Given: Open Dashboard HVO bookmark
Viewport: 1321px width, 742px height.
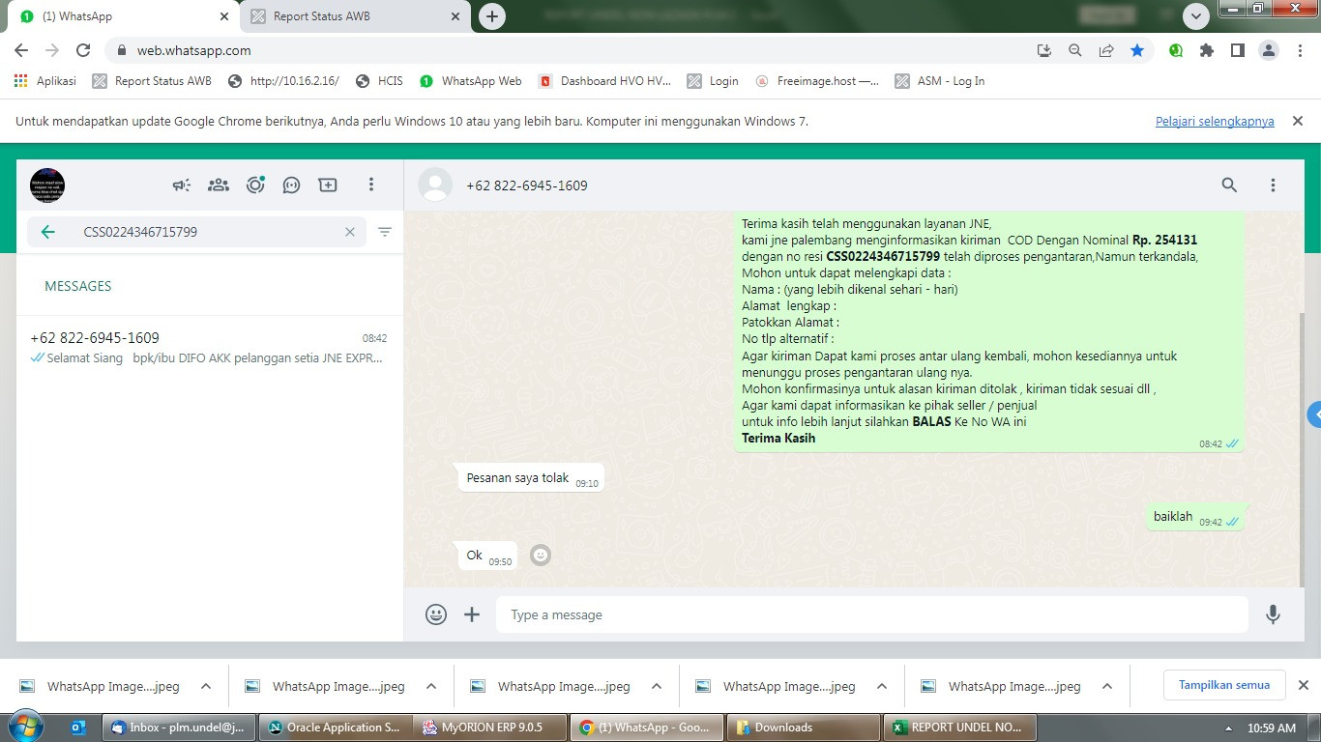Looking at the screenshot, I should click(x=604, y=81).
